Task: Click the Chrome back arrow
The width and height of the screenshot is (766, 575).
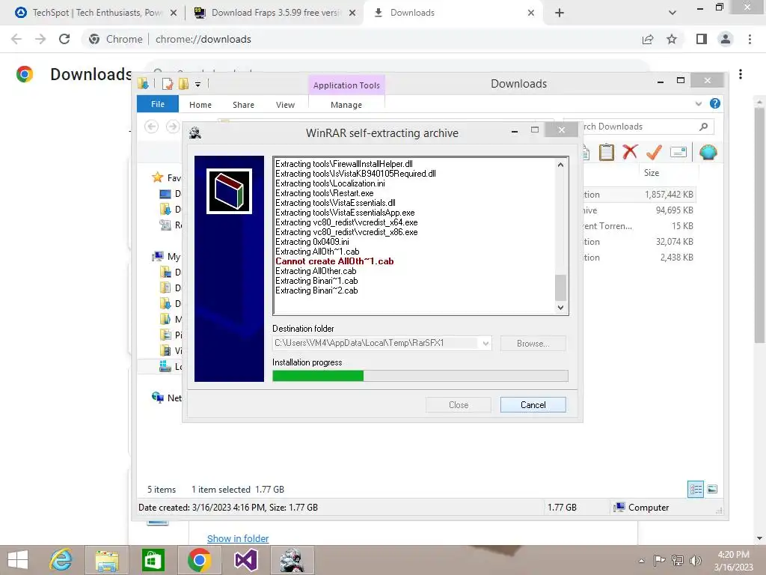Action: pyautogui.click(x=16, y=39)
